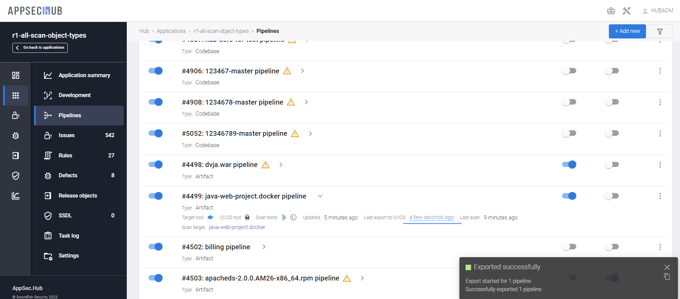Open the wrench tools icon in header
The image size is (680, 299).
(626, 11)
